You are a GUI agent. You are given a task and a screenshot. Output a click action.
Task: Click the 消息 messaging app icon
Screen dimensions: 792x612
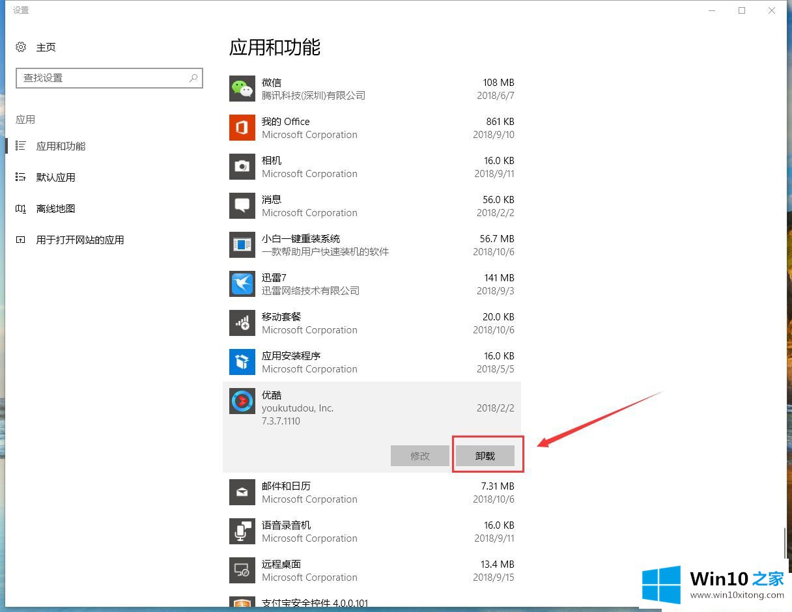[x=242, y=206]
